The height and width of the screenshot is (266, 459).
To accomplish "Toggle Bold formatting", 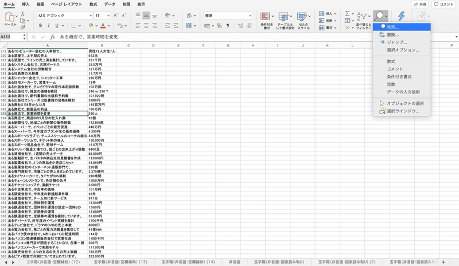I will click(x=40, y=26).
